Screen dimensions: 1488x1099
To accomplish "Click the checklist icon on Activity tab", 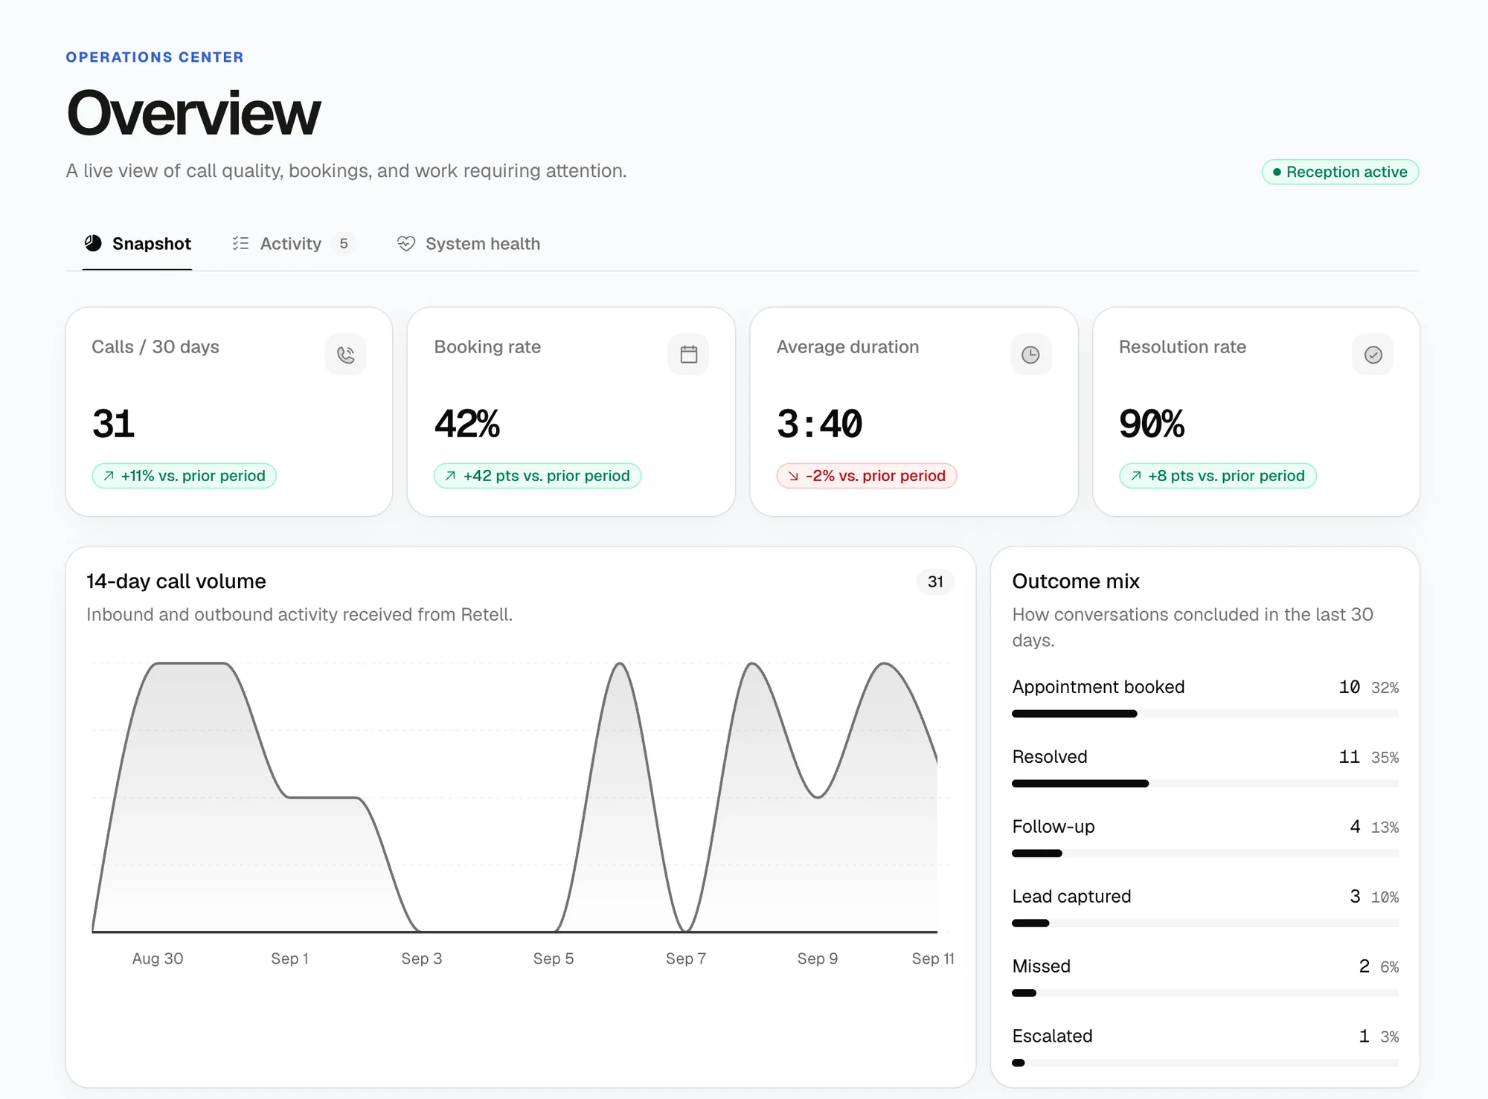I will (240, 243).
